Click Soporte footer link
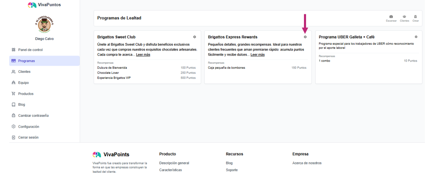 click(232, 170)
